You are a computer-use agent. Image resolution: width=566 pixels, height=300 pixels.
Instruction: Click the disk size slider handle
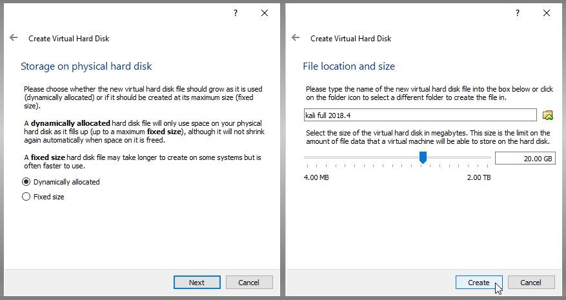pos(423,157)
